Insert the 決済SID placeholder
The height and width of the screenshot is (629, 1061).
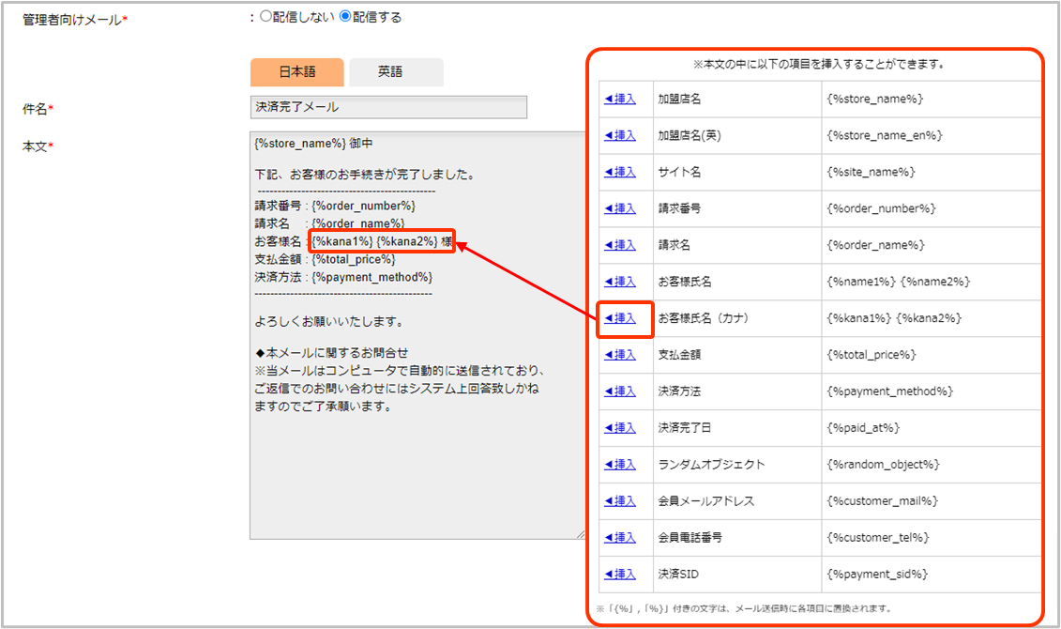620,575
